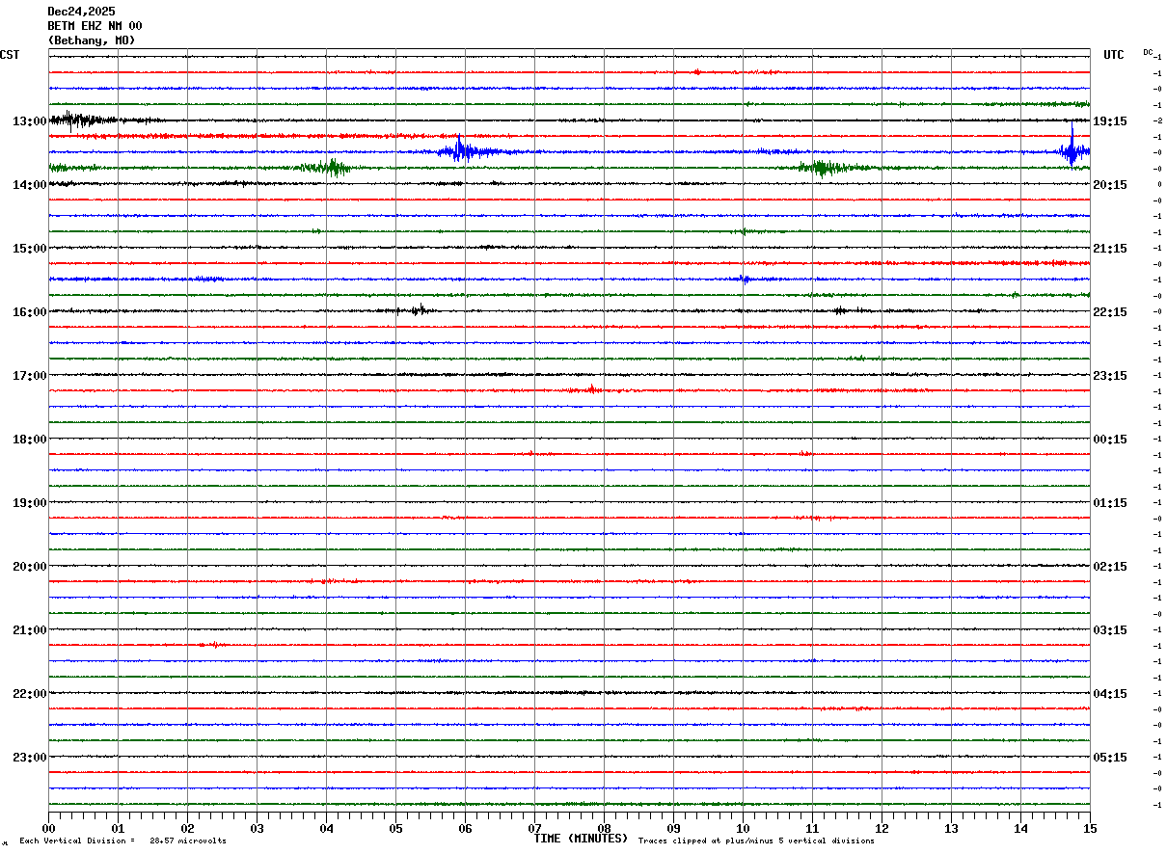Click the 20:00 CST time label

[29, 567]
